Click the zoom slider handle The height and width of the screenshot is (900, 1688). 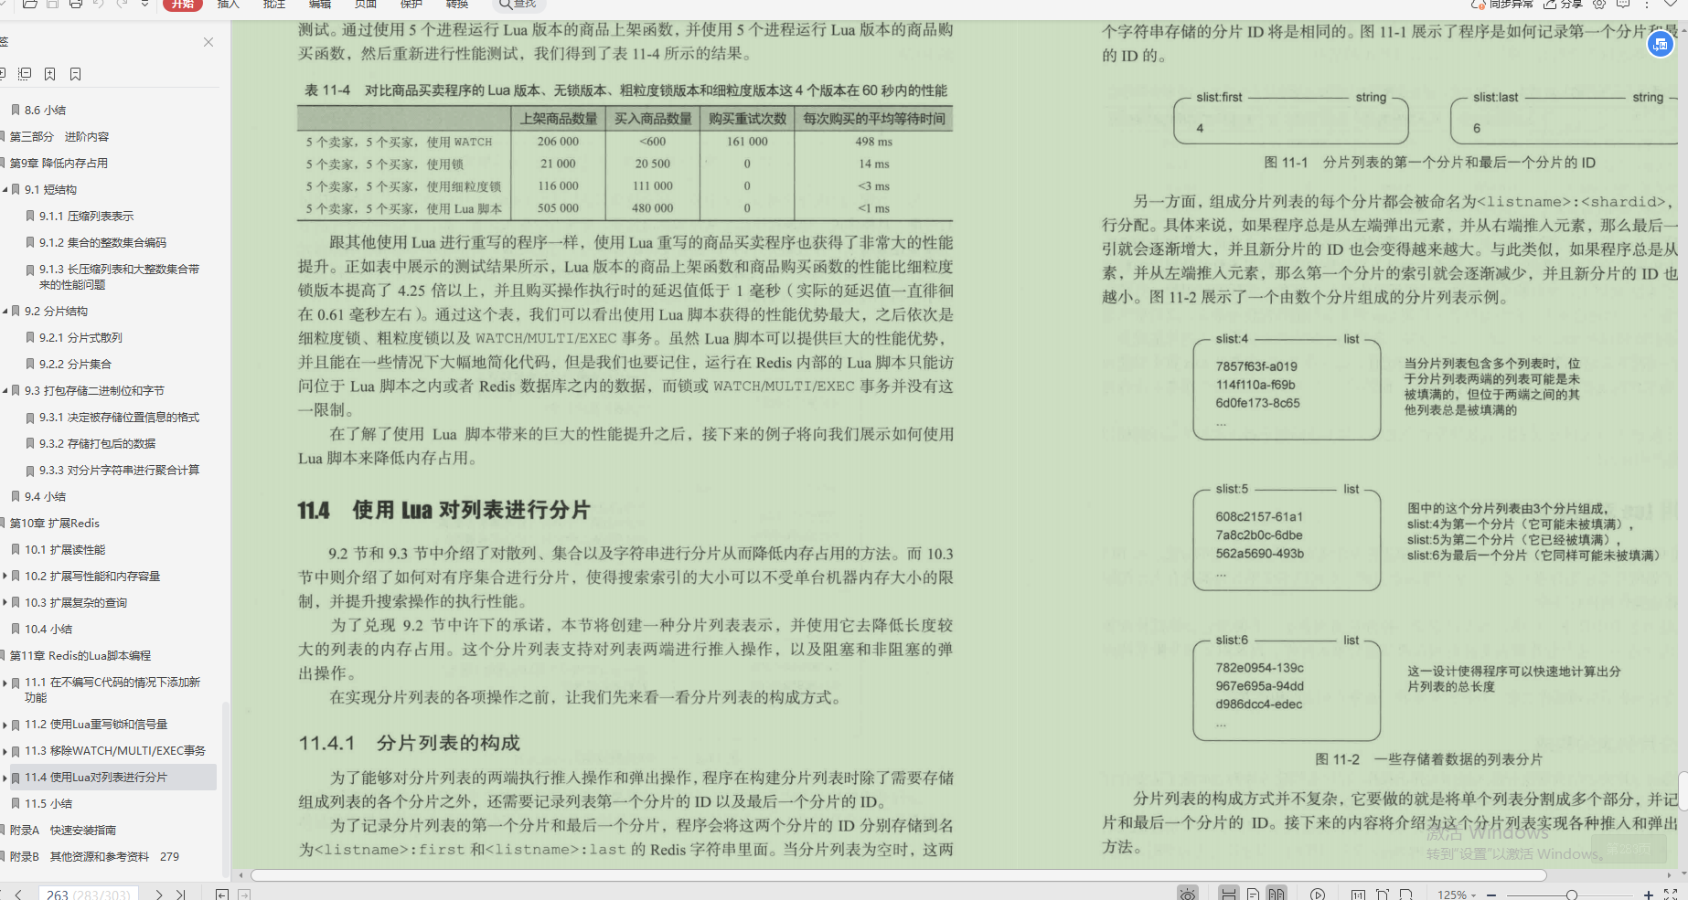pos(1571,895)
